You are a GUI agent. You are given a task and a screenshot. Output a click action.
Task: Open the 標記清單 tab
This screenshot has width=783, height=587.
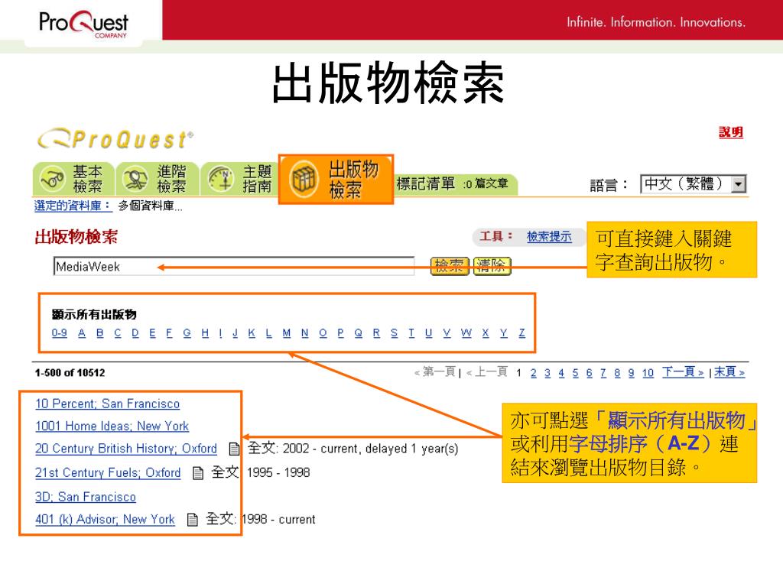pyautogui.click(x=456, y=184)
